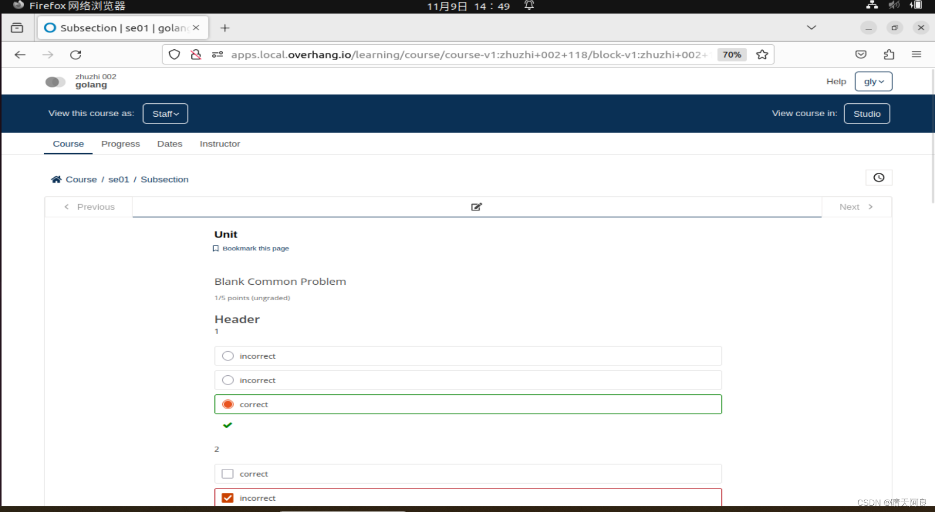
Task: Star this page in the address bar
Action: 762,54
